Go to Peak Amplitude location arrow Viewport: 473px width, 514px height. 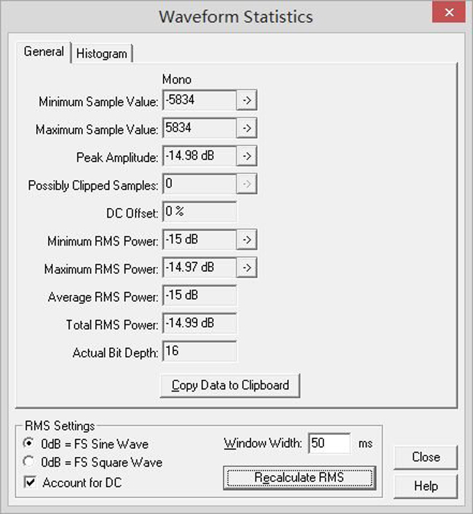[x=247, y=156]
